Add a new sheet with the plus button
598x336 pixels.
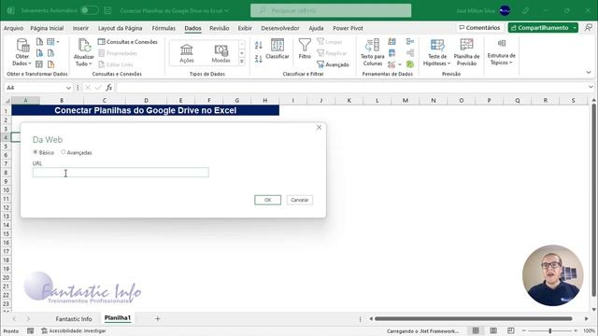(x=158, y=318)
